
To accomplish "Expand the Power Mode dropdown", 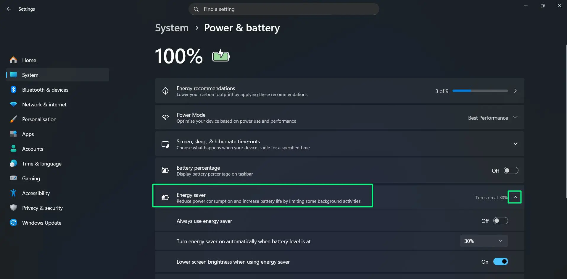I will tap(516, 117).
